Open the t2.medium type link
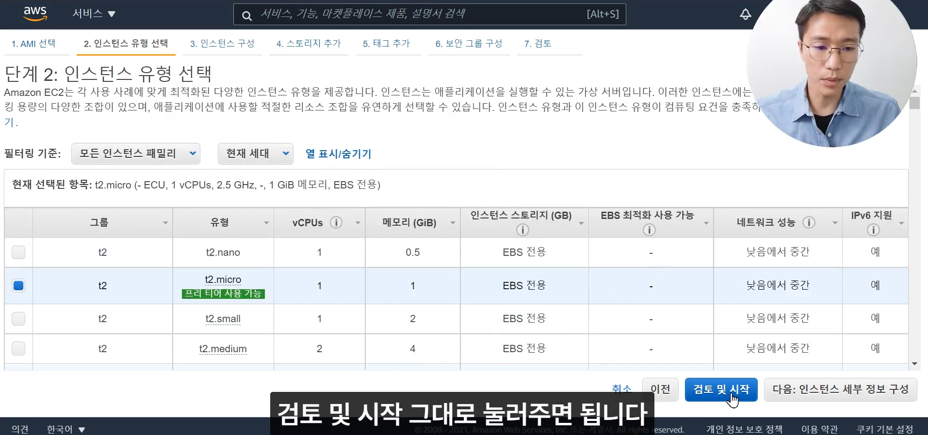 point(223,349)
